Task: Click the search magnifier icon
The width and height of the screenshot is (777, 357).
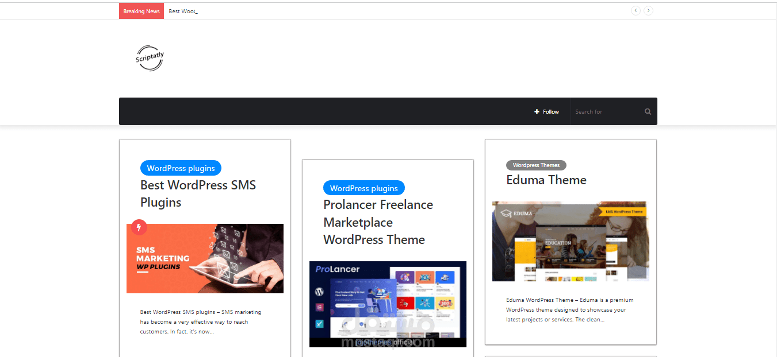Action: (648, 112)
